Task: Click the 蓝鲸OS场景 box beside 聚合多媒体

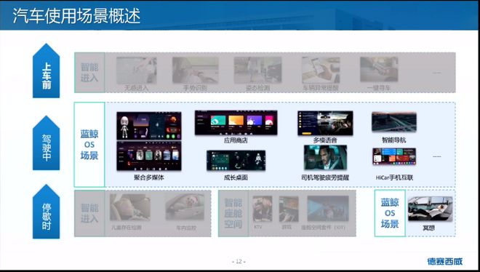Action: point(89,145)
